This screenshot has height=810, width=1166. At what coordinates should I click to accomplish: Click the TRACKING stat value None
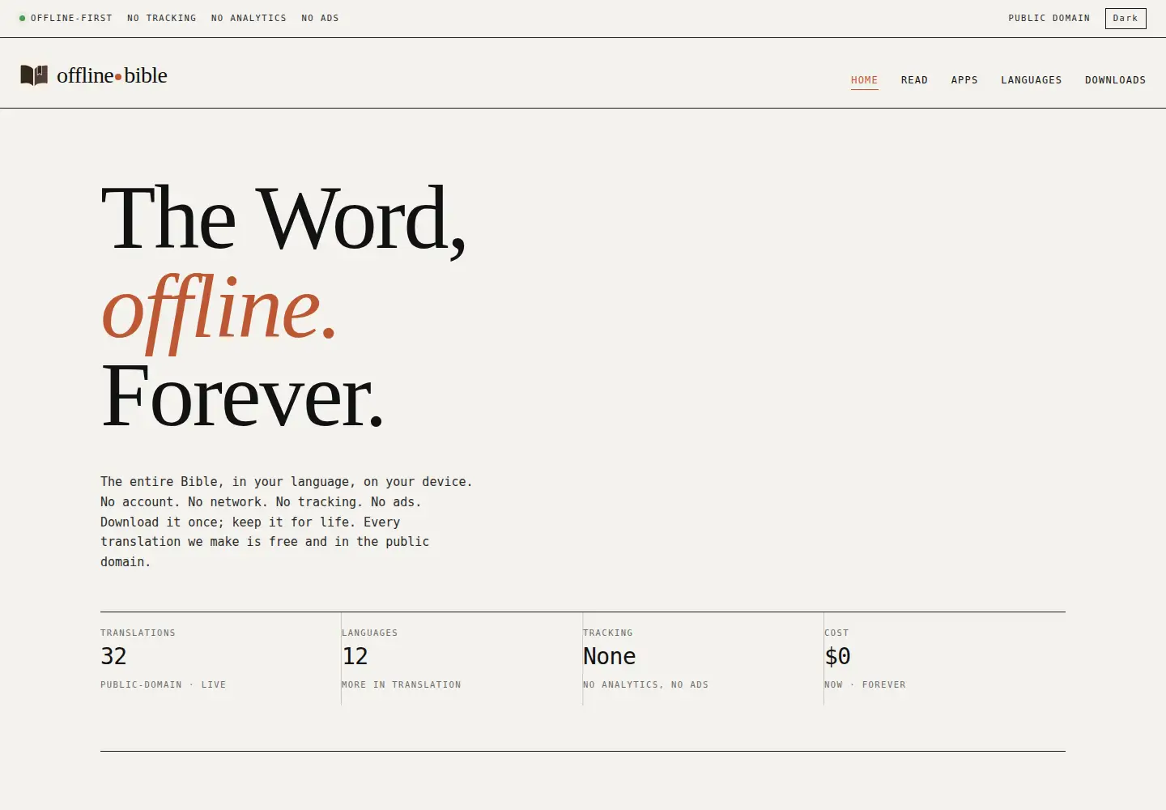pos(609,656)
